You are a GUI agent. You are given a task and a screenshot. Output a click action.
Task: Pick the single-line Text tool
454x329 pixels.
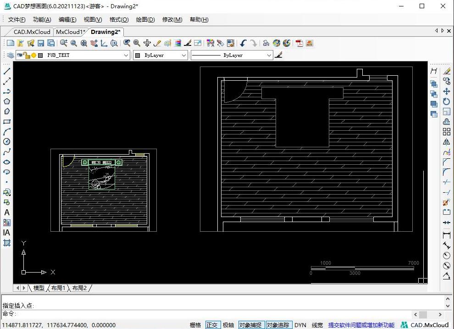click(7, 212)
